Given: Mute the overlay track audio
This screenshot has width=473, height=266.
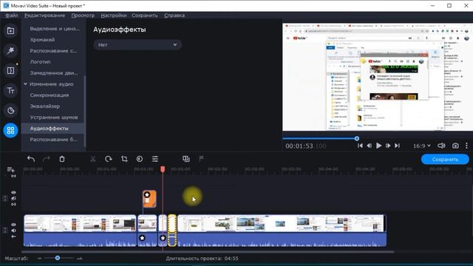Looking at the screenshot, I should [x=13, y=199].
